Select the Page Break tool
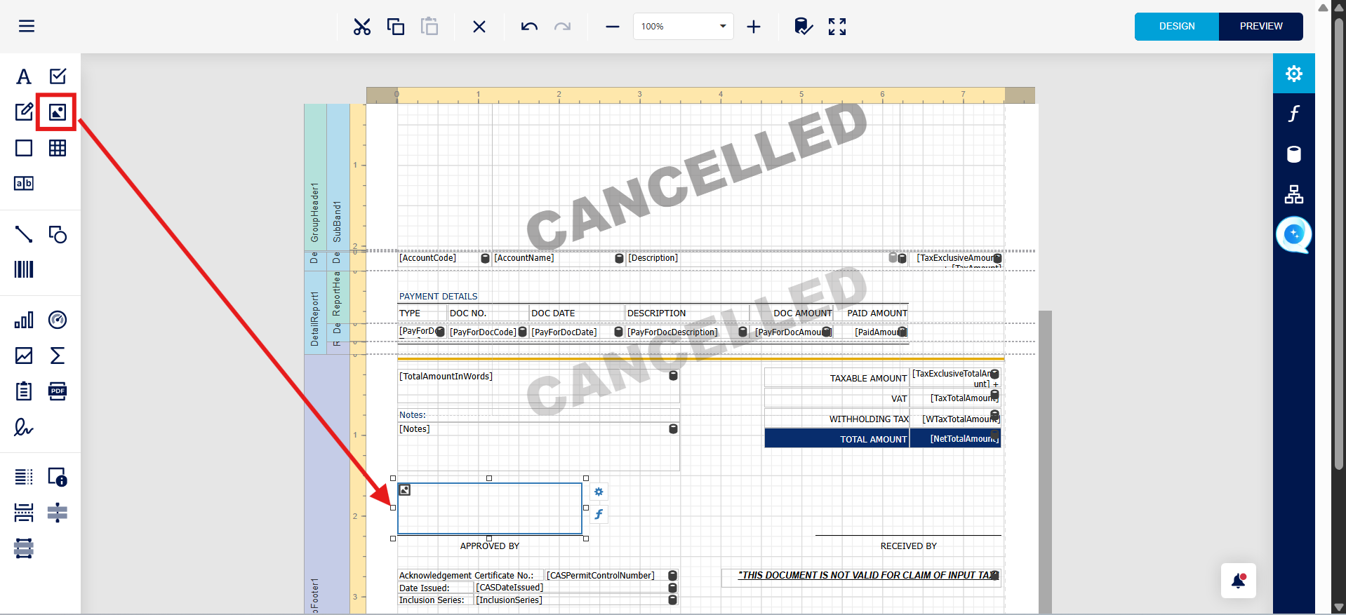1346x615 pixels. pyautogui.click(x=24, y=513)
